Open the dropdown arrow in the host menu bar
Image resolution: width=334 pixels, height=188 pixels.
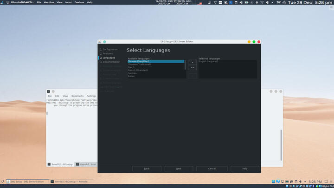[272, 2]
